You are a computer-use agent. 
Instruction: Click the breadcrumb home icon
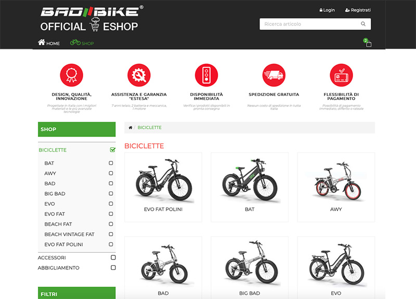pos(130,128)
